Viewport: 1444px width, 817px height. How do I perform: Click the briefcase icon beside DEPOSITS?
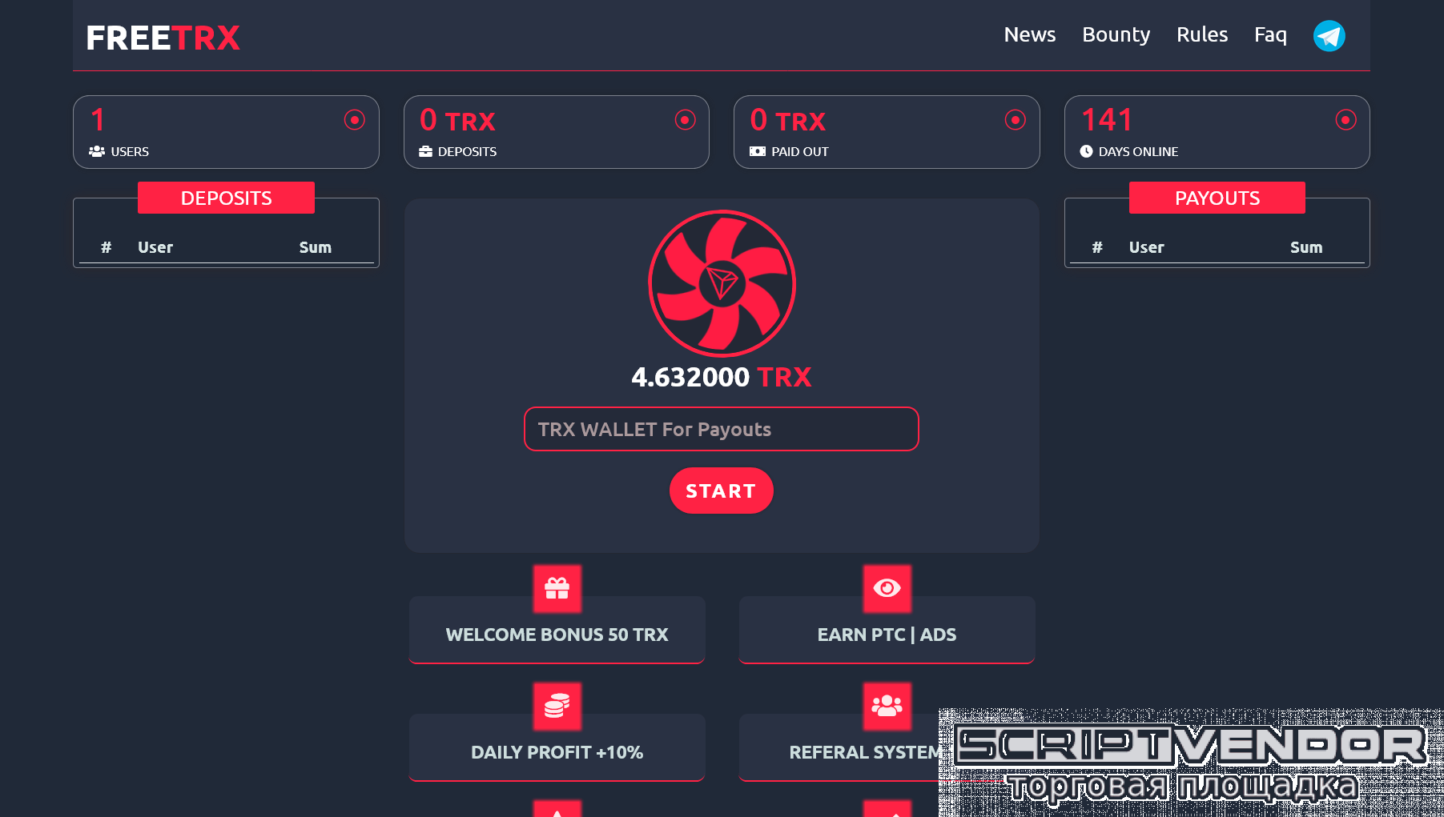[426, 151]
